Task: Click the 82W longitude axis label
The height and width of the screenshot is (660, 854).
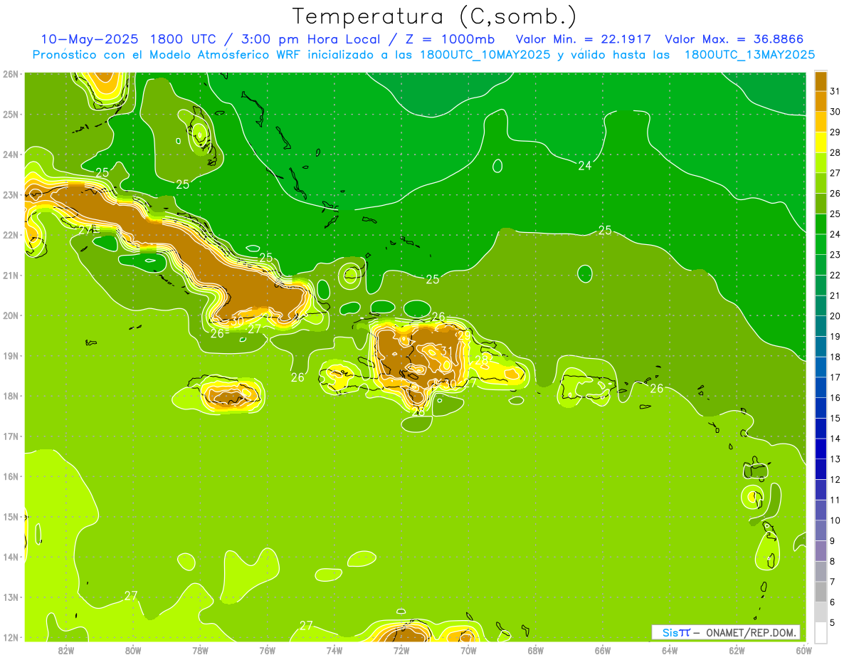Action: [66, 649]
